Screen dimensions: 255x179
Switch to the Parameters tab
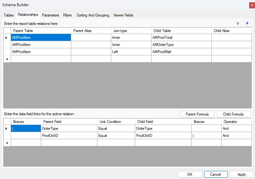coord(50,15)
